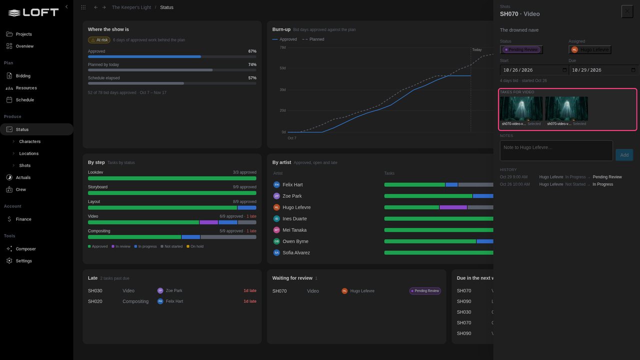The width and height of the screenshot is (640, 360).
Task: Navigate back with the left arrow
Action: pyautogui.click(x=96, y=7)
